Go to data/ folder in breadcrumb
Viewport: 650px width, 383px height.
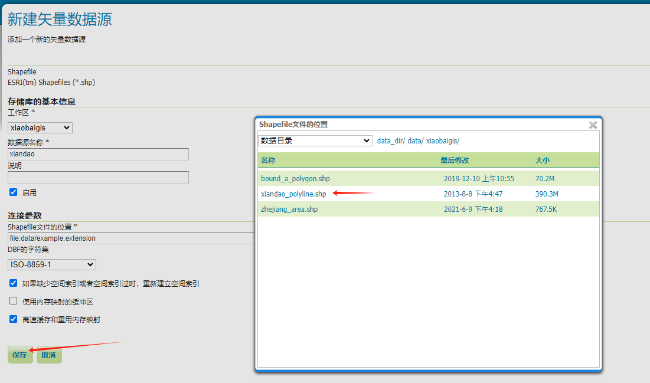pyautogui.click(x=414, y=141)
